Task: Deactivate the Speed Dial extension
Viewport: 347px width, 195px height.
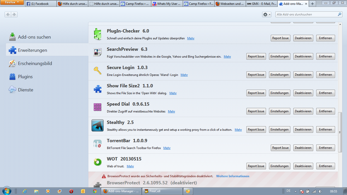Action: click(x=303, y=111)
